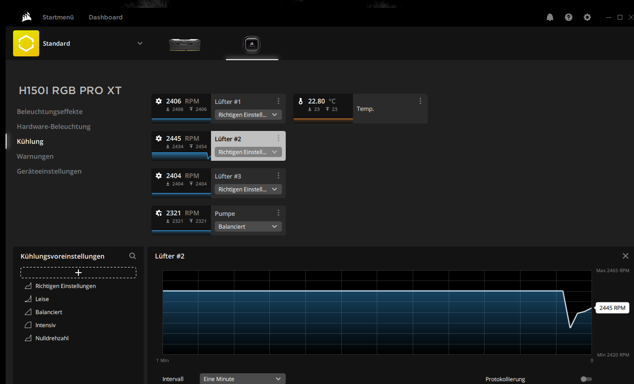Close the Lüfter #2 graph panel

pos(626,256)
